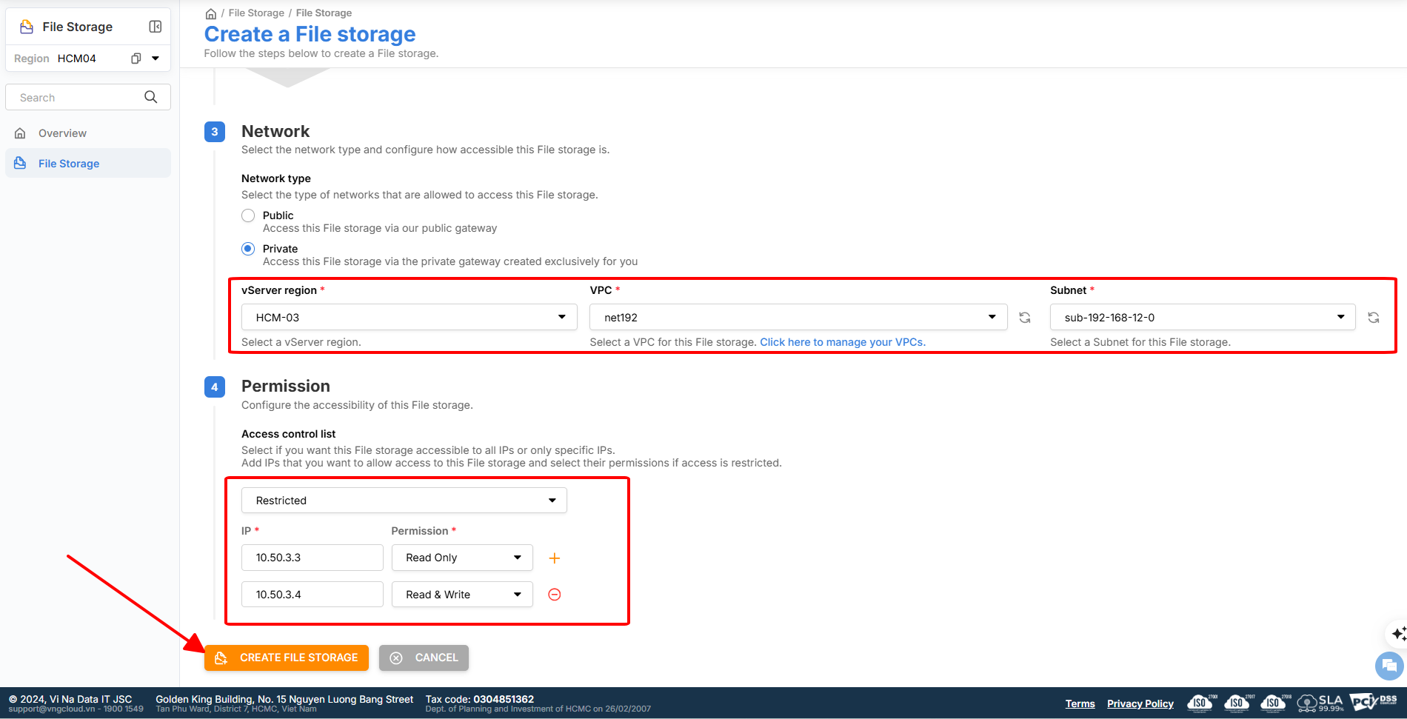Image resolution: width=1407 pixels, height=719 pixels.
Task: Select the Public network type
Action: tap(248, 215)
